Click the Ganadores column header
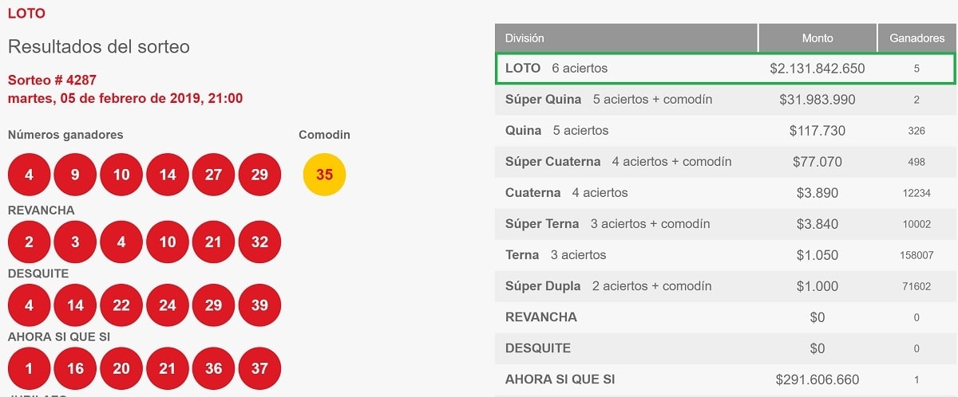958x397 pixels. [916, 37]
